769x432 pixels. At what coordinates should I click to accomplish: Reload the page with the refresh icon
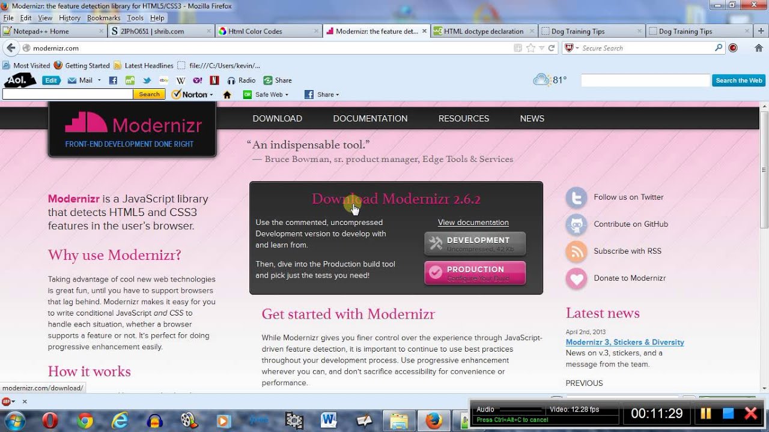click(x=552, y=48)
